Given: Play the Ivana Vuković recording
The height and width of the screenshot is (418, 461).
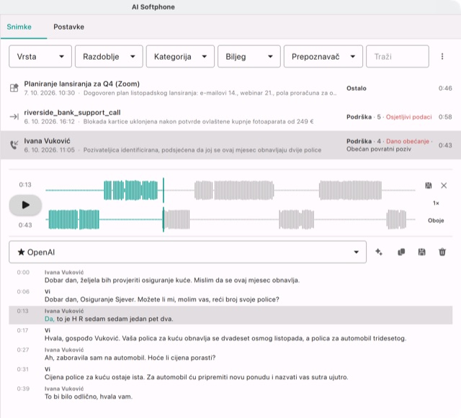Looking at the screenshot, I should (26, 205).
